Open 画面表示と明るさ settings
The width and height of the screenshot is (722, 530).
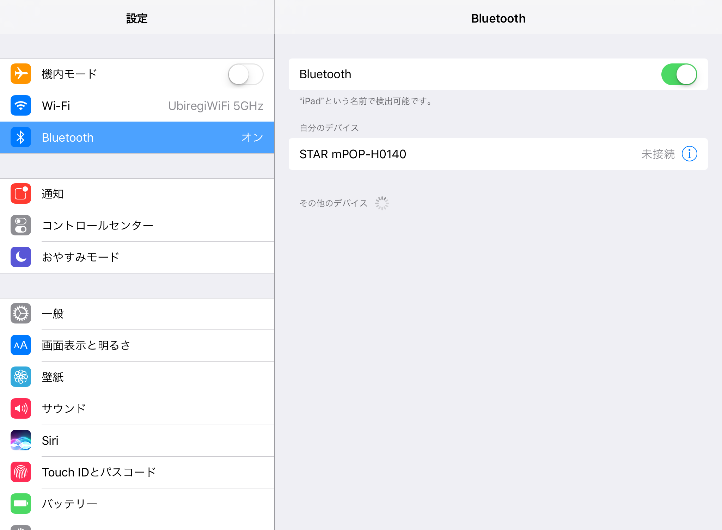[137, 345]
